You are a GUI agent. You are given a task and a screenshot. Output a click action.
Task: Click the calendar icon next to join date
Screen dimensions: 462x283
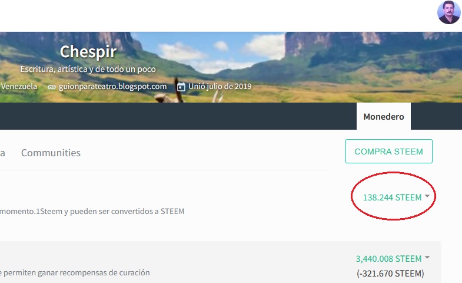point(181,87)
